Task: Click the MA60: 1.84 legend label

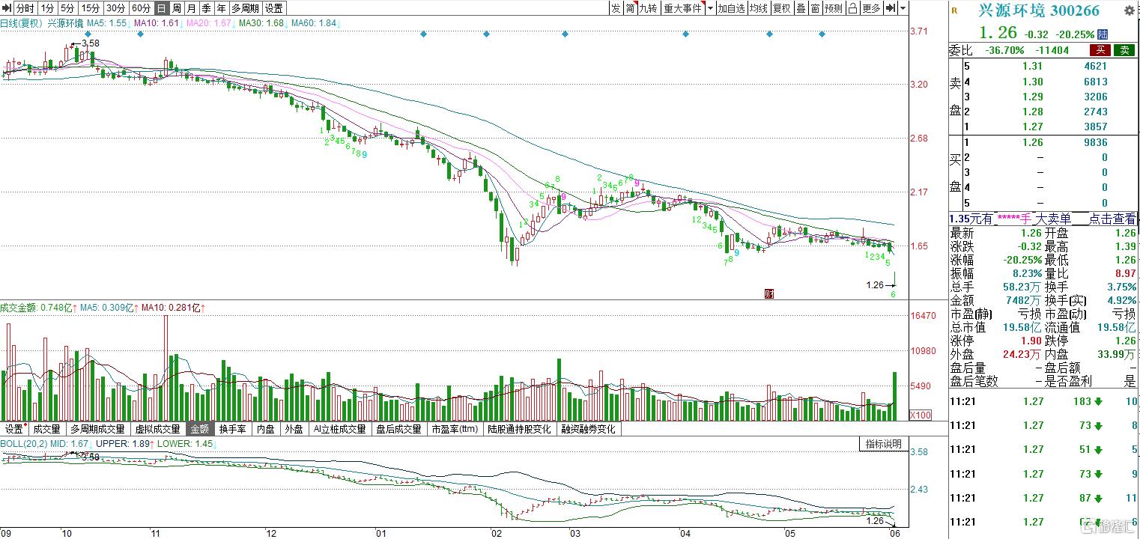Action: (x=315, y=23)
